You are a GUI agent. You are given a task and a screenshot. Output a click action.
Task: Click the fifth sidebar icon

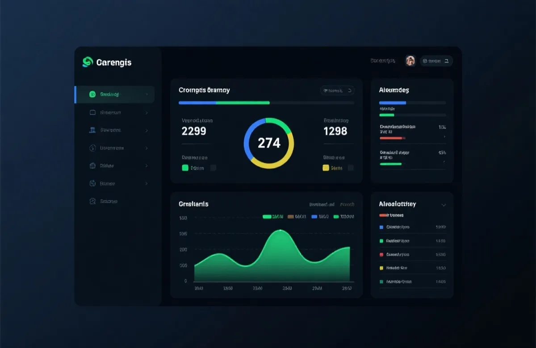point(92,166)
